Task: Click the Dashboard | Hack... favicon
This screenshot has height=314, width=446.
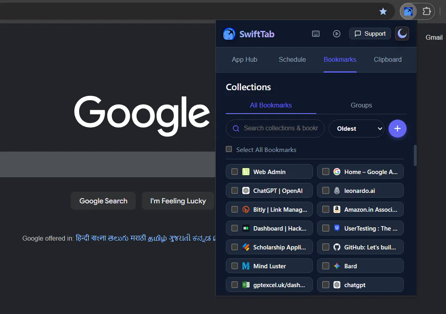Action: tap(246, 228)
